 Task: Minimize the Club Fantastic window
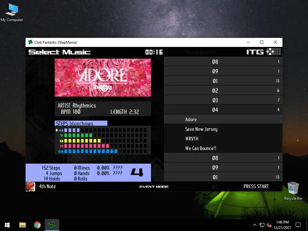pyautogui.click(x=248, y=42)
